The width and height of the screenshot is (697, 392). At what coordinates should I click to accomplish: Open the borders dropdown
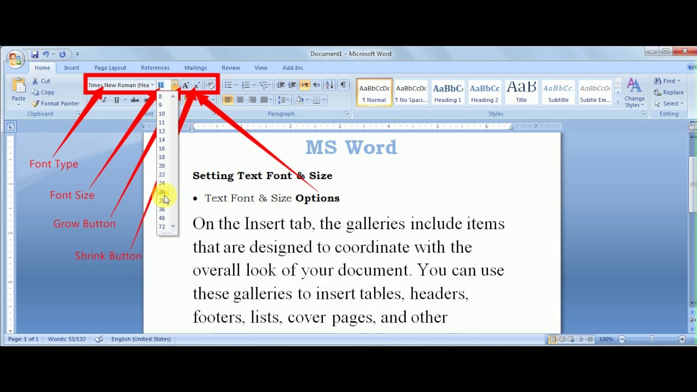click(323, 100)
